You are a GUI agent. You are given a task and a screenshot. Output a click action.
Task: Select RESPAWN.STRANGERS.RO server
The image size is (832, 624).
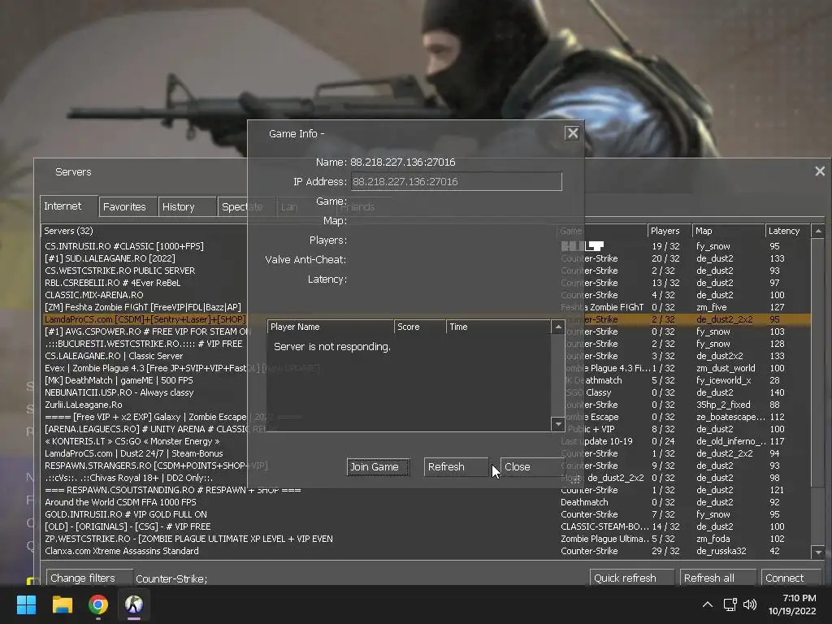[426, 466]
